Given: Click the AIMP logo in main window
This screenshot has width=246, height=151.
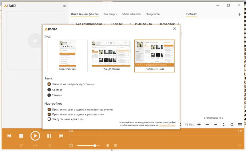Looking at the screenshot, I should (10, 6).
